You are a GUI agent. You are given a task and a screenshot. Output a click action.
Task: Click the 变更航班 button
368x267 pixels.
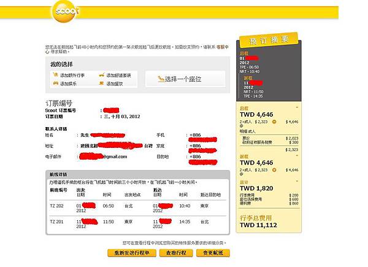point(213,253)
